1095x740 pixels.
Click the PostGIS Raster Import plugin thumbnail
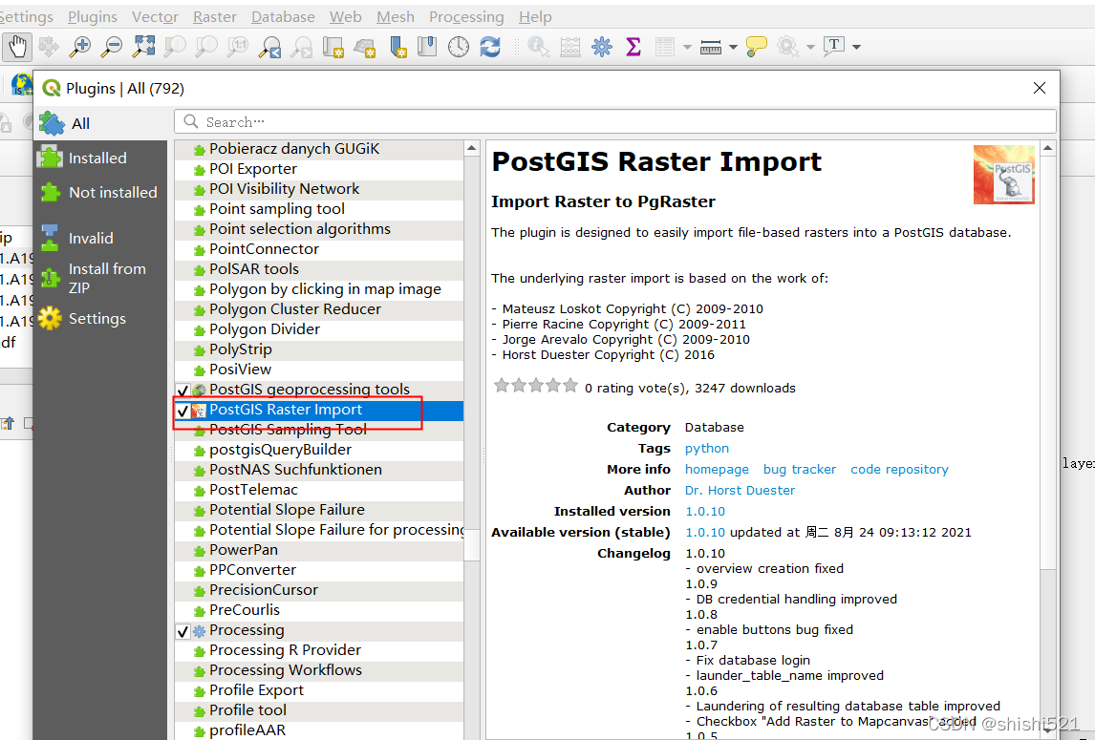point(1003,175)
